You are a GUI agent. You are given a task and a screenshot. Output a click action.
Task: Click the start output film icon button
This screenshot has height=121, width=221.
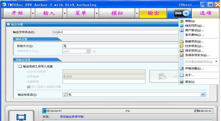point(21,116)
